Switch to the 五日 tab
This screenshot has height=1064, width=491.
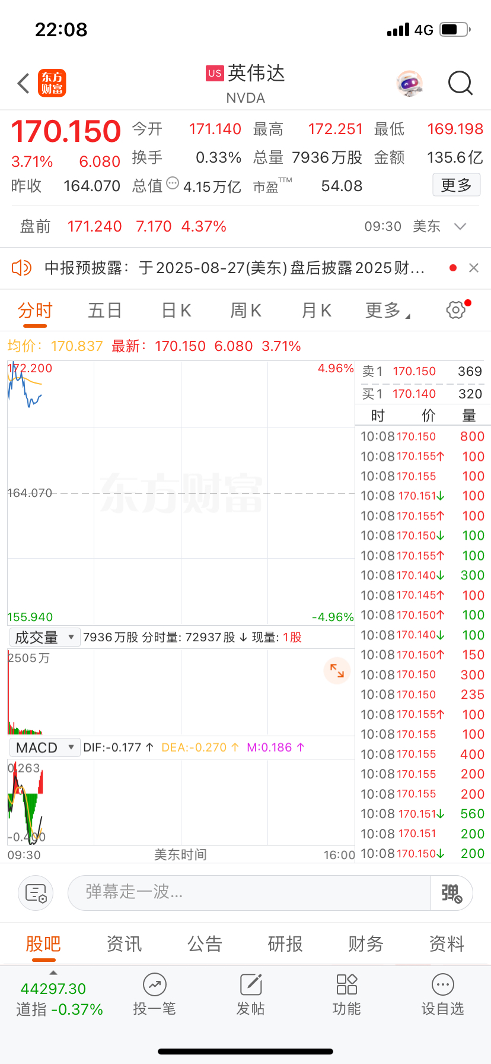[105, 311]
